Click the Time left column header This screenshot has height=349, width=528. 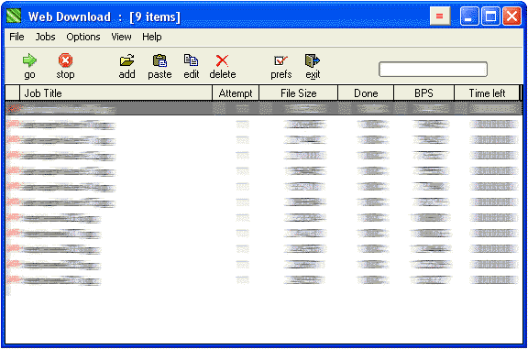pyautogui.click(x=487, y=93)
